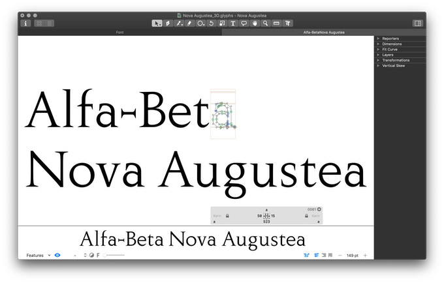Select the Rotate tool
The image size is (444, 283).
click(x=212, y=23)
